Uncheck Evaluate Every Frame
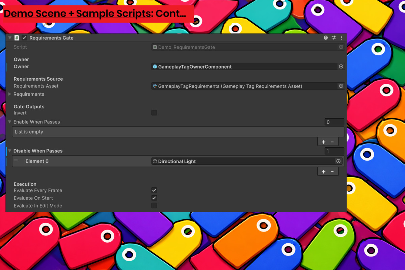This screenshot has width=405, height=270. tap(154, 190)
